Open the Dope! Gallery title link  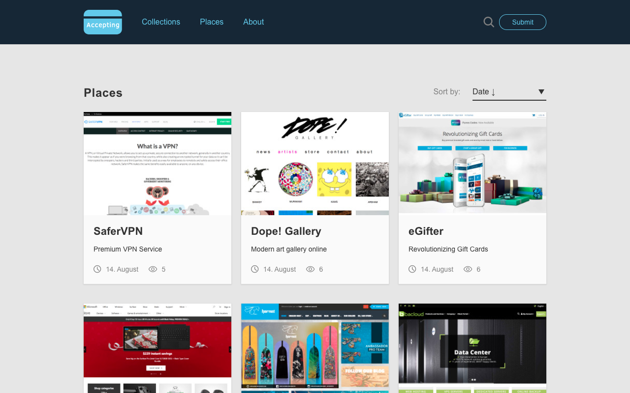point(286,231)
